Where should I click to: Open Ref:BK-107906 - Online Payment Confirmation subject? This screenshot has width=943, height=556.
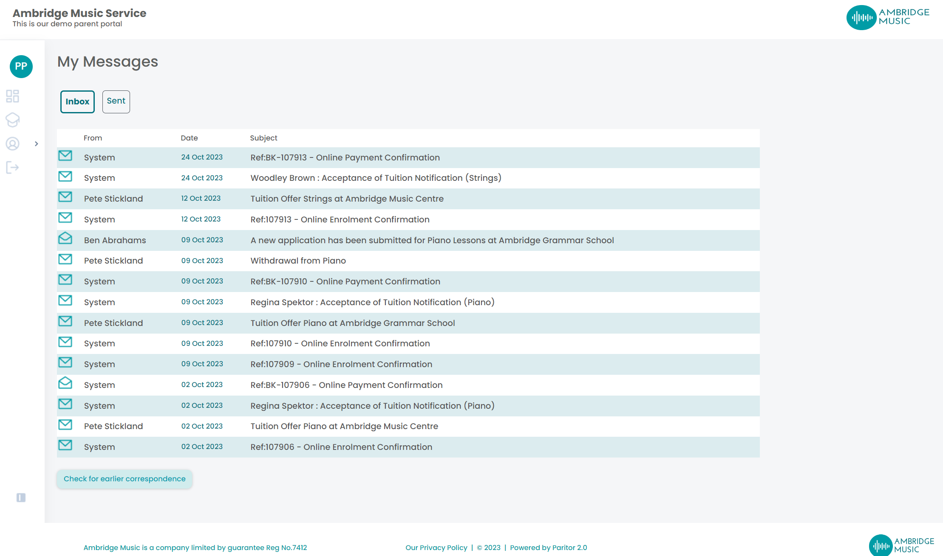[x=346, y=385]
